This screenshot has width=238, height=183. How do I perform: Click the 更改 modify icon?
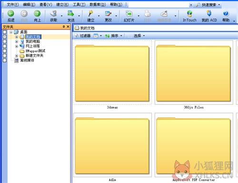(108, 14)
